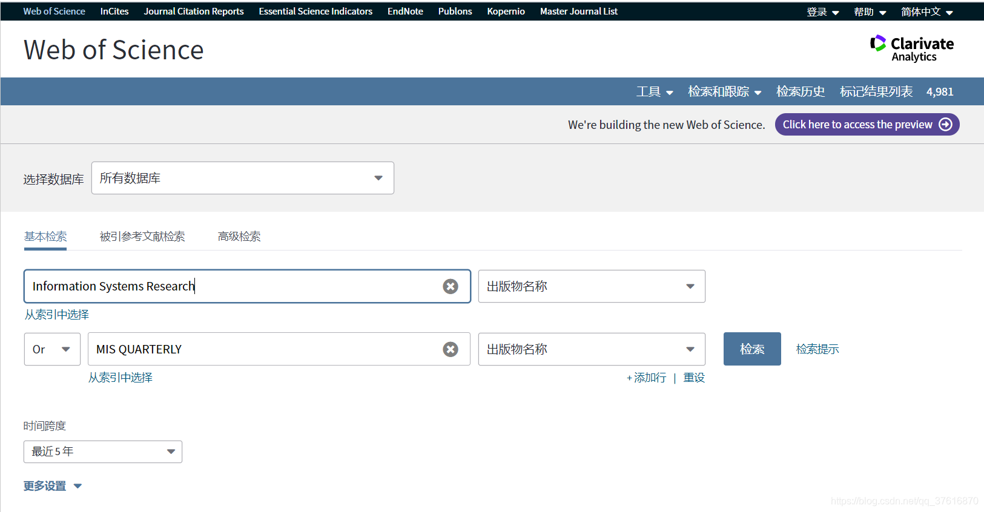Image resolution: width=984 pixels, height=512 pixels.
Task: Clear the Information Systems Research search field
Action: coord(450,286)
